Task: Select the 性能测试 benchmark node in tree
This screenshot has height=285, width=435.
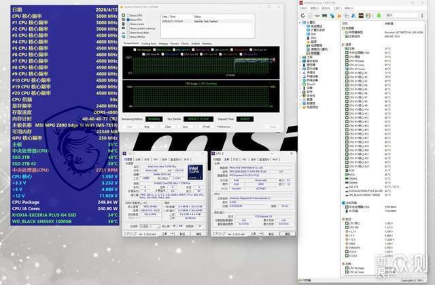Action: tap(310, 107)
